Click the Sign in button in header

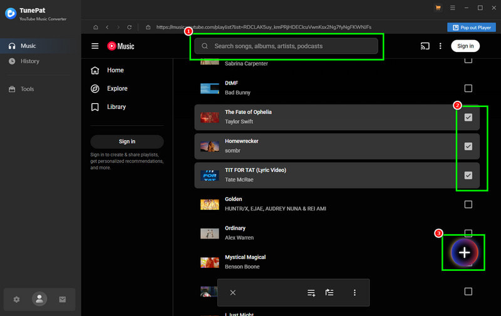coord(465,46)
